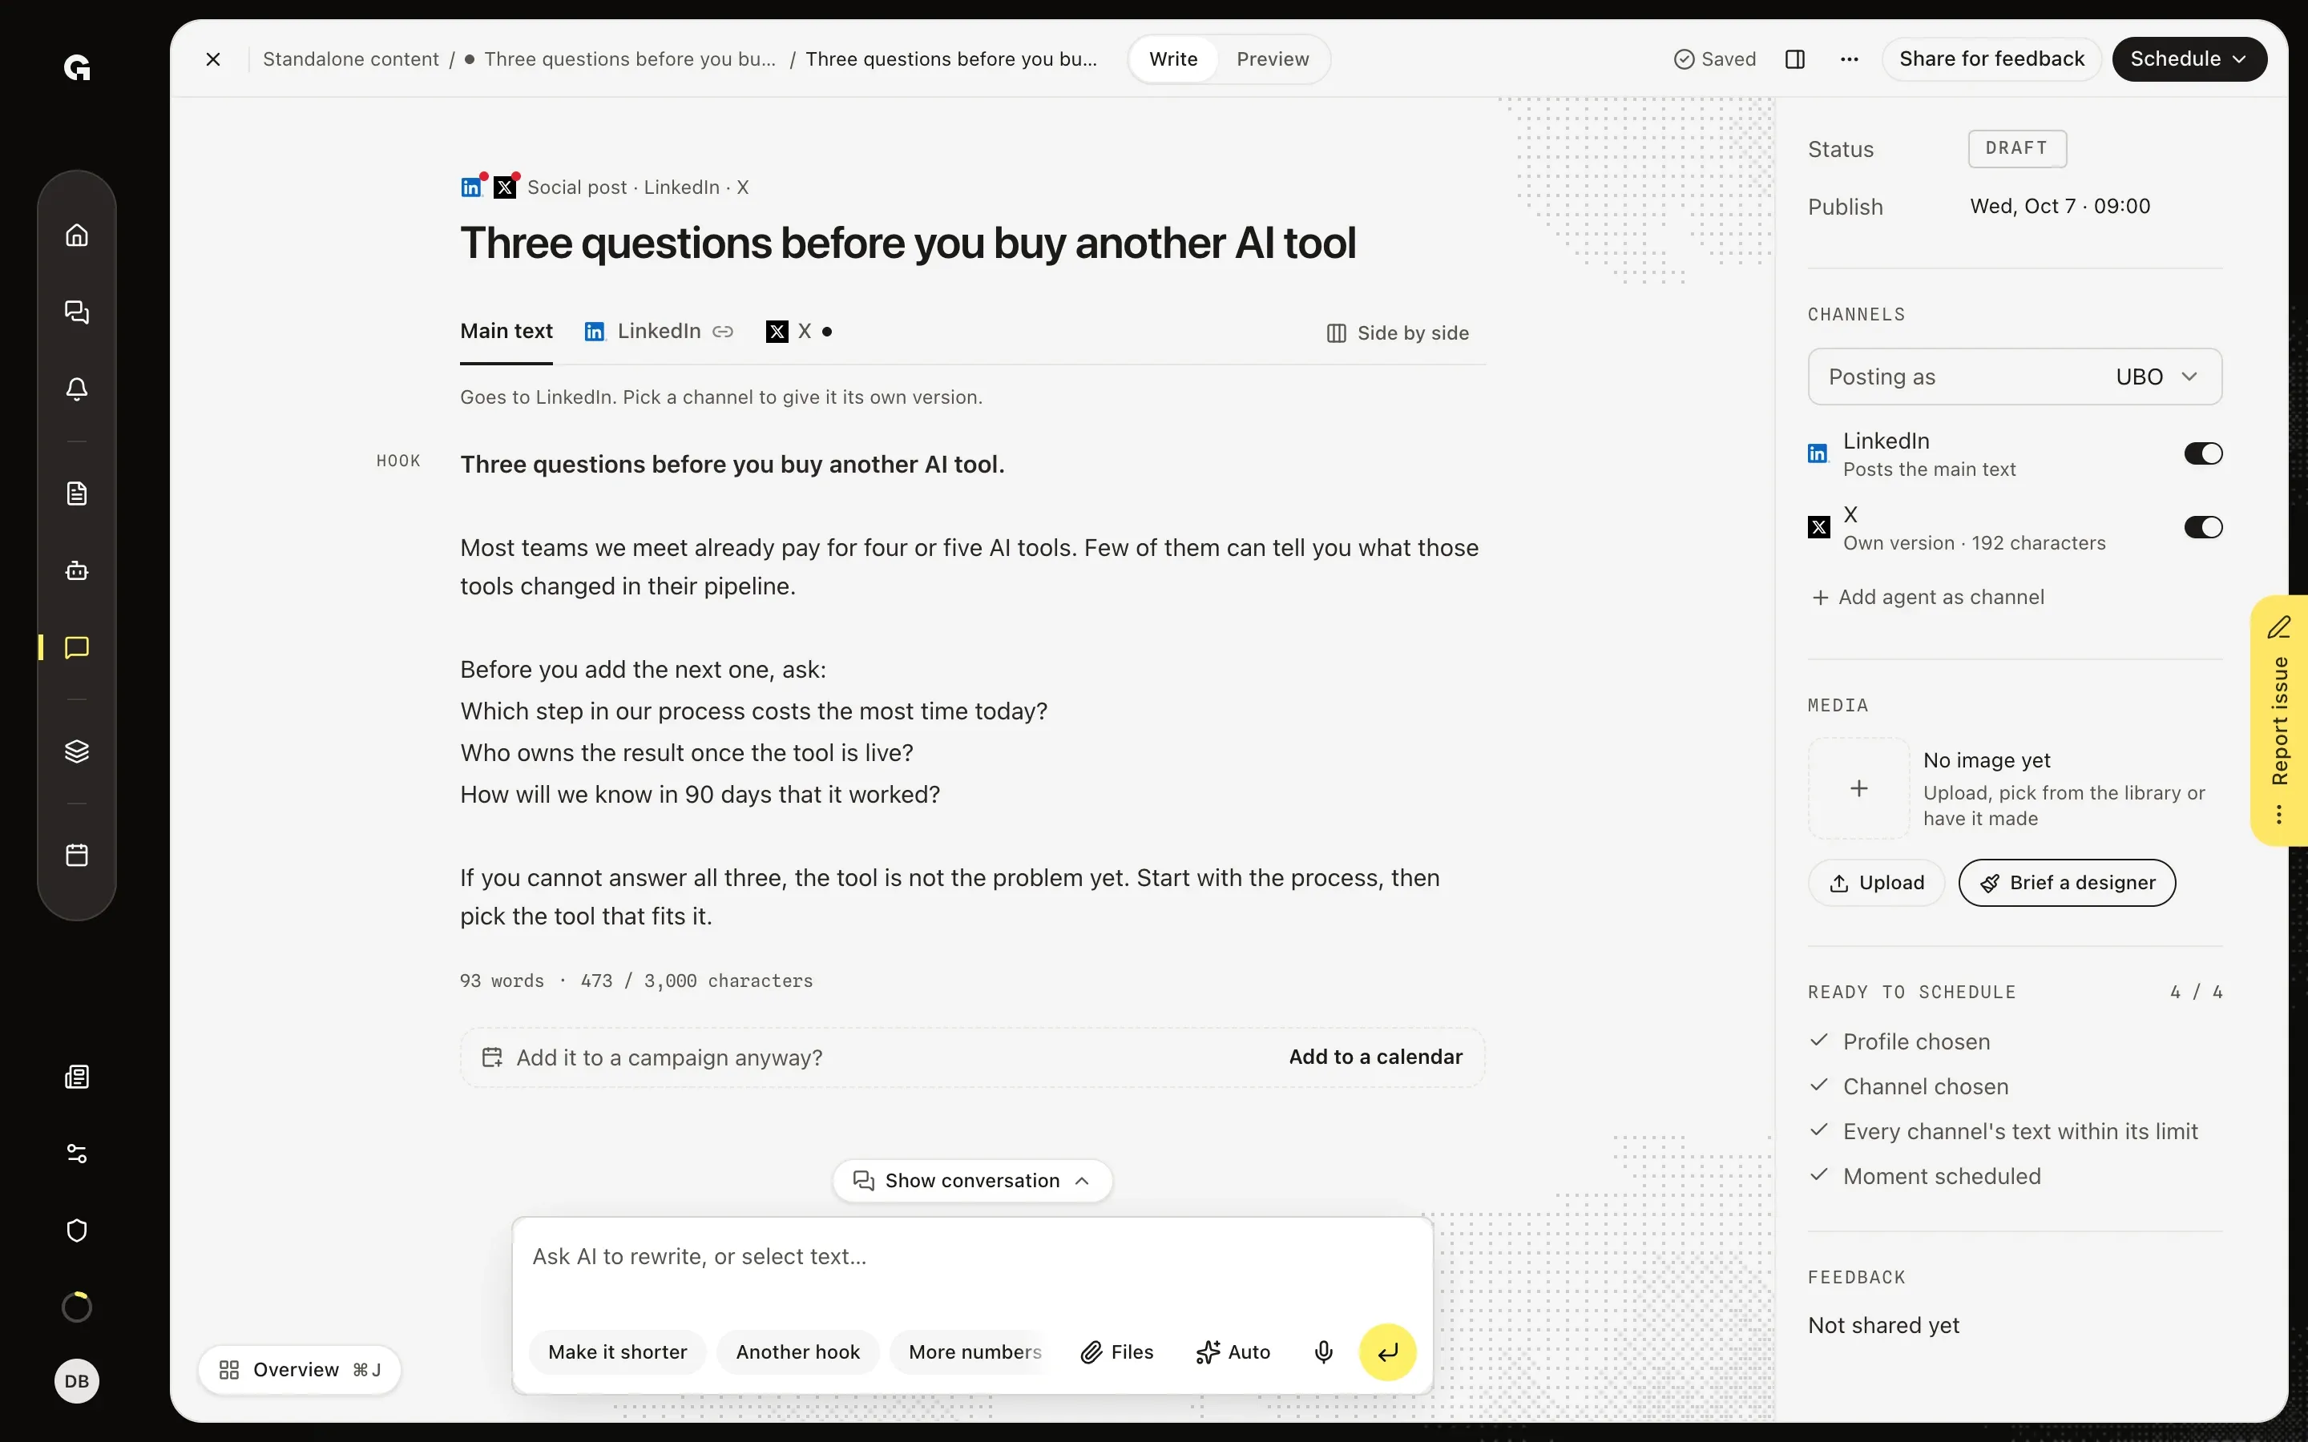This screenshot has width=2308, height=1442.
Task: Open the layers stack icon in sidebar
Action: click(76, 751)
